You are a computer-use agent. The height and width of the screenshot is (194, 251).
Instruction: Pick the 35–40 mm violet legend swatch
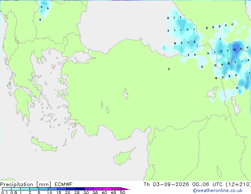pyautogui.click(x=98, y=189)
